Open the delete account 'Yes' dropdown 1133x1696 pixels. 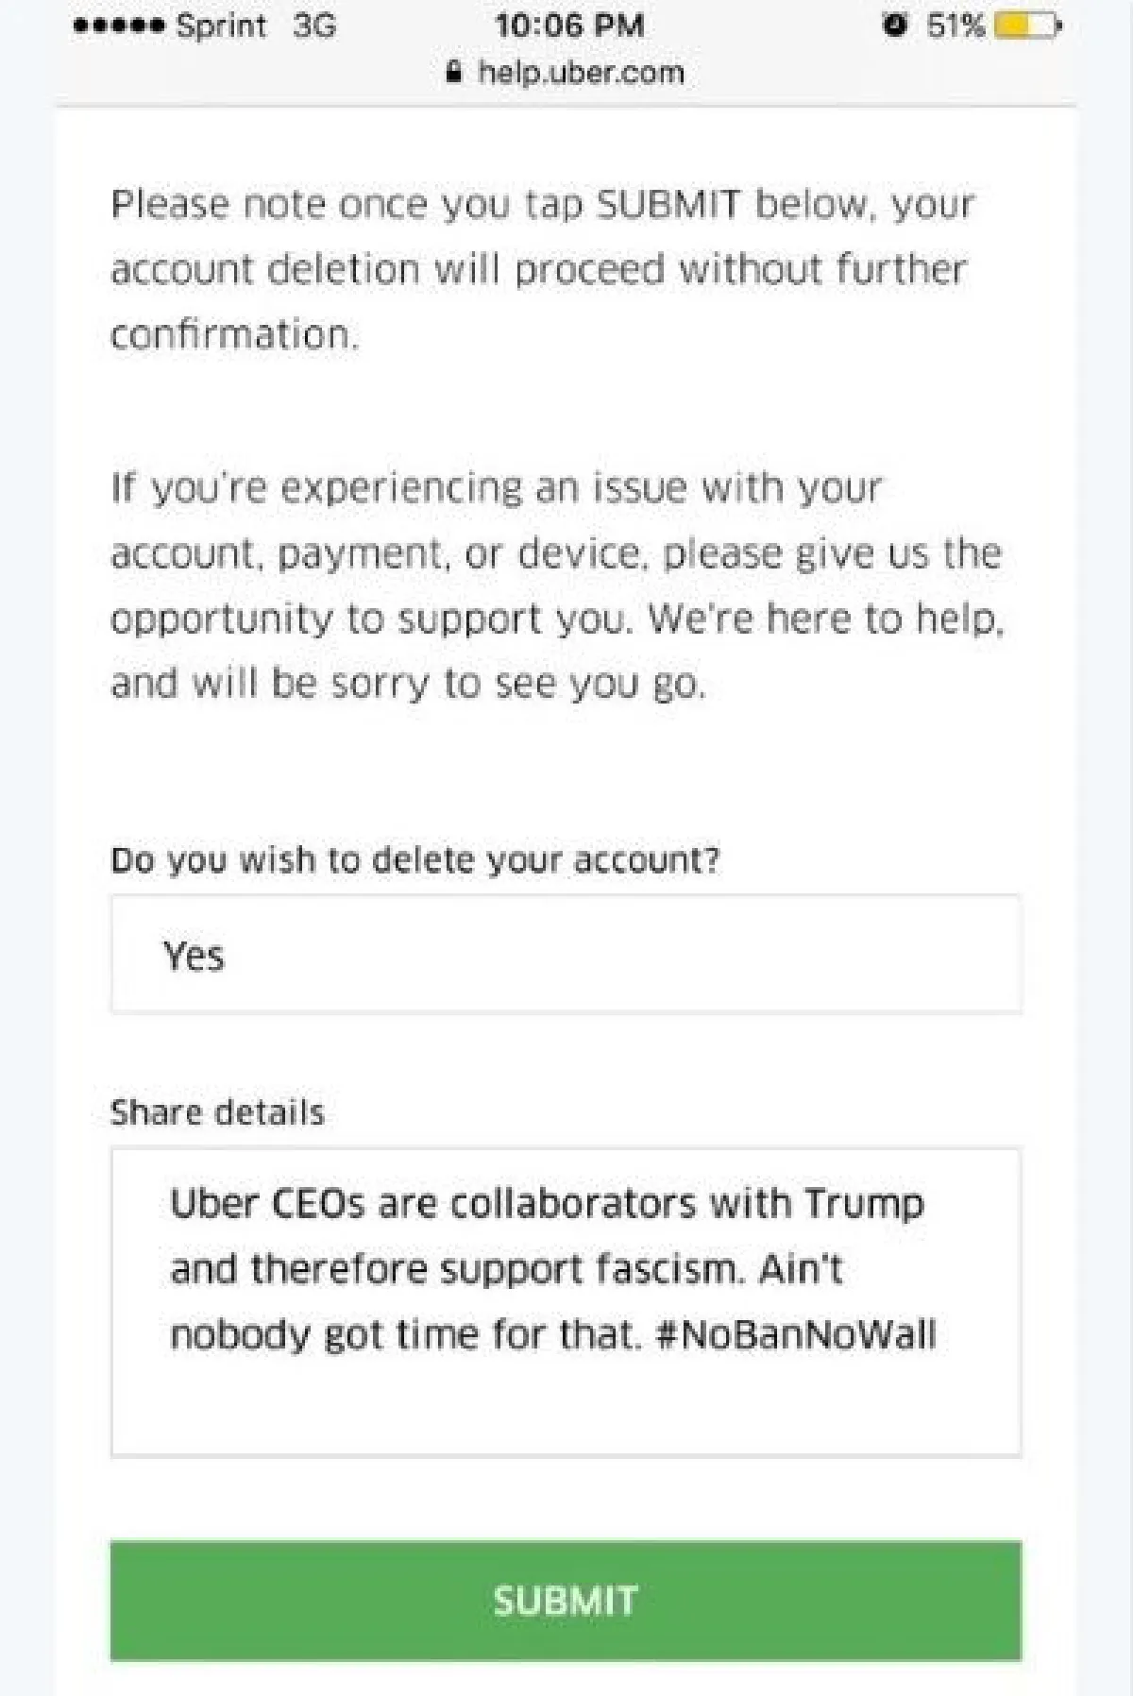click(x=566, y=955)
